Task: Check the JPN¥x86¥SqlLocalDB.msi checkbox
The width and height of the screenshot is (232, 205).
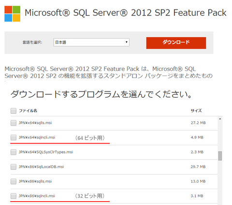Action: point(14,167)
